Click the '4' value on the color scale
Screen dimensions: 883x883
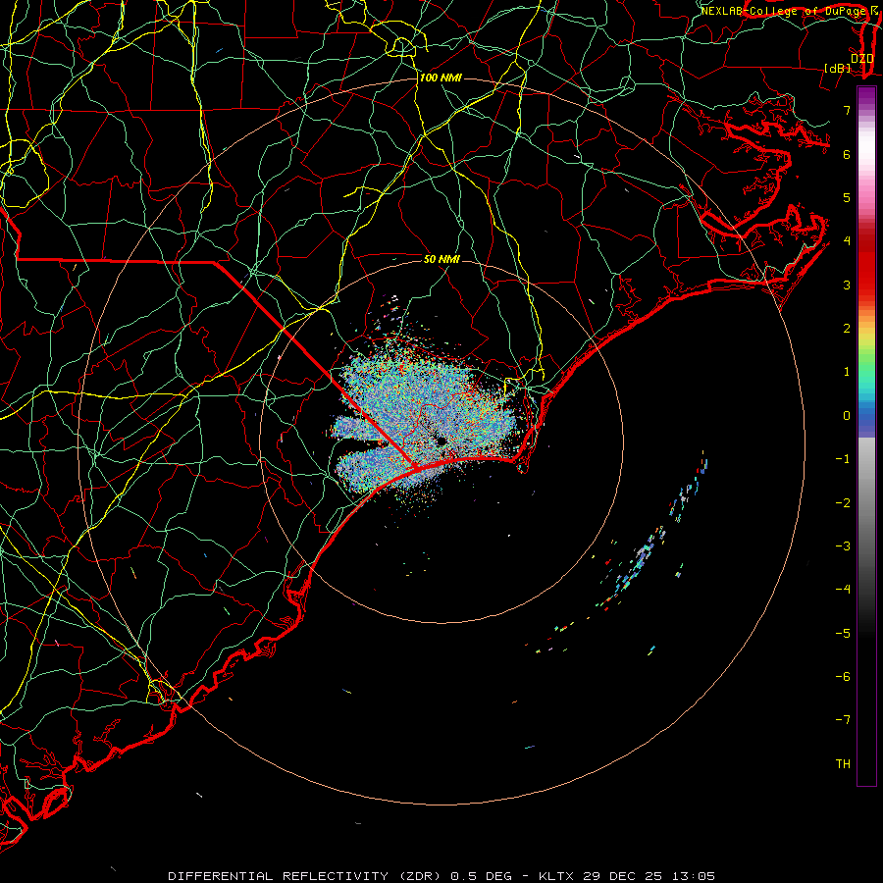(x=847, y=241)
